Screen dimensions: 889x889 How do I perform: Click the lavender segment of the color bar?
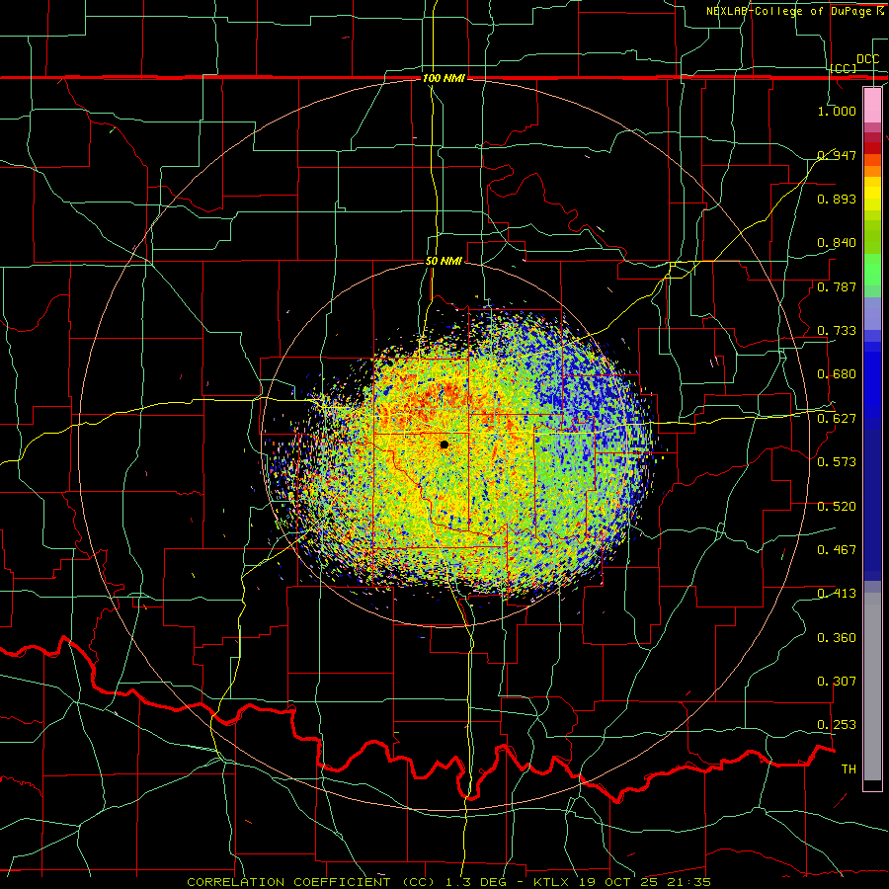coord(872,314)
